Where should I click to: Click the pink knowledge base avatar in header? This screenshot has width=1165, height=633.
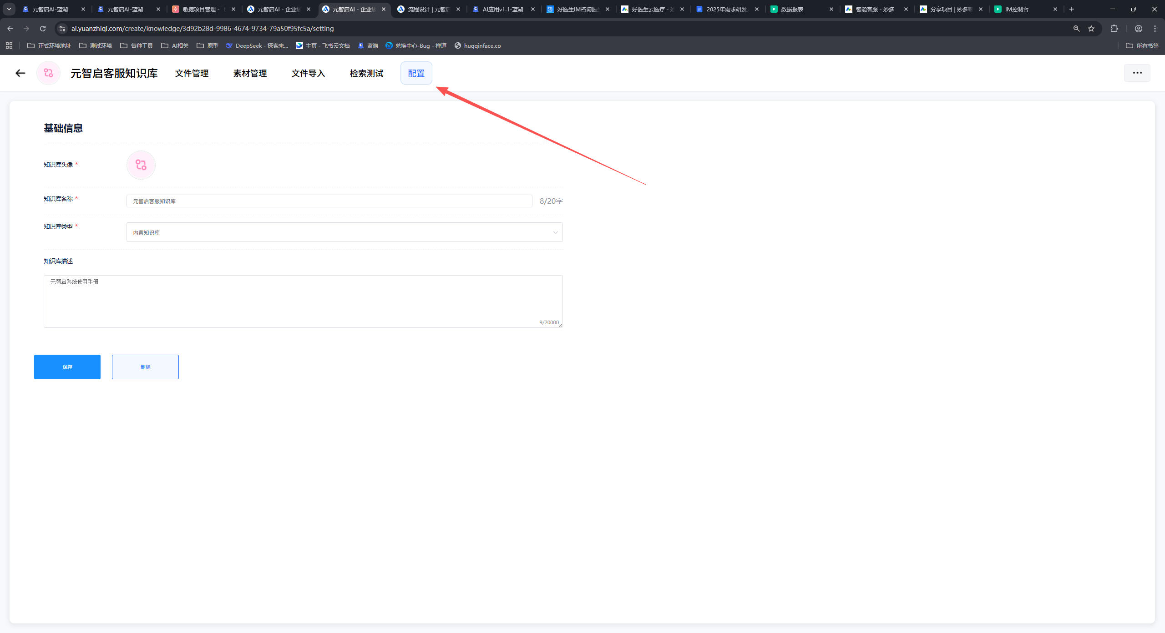pos(49,73)
